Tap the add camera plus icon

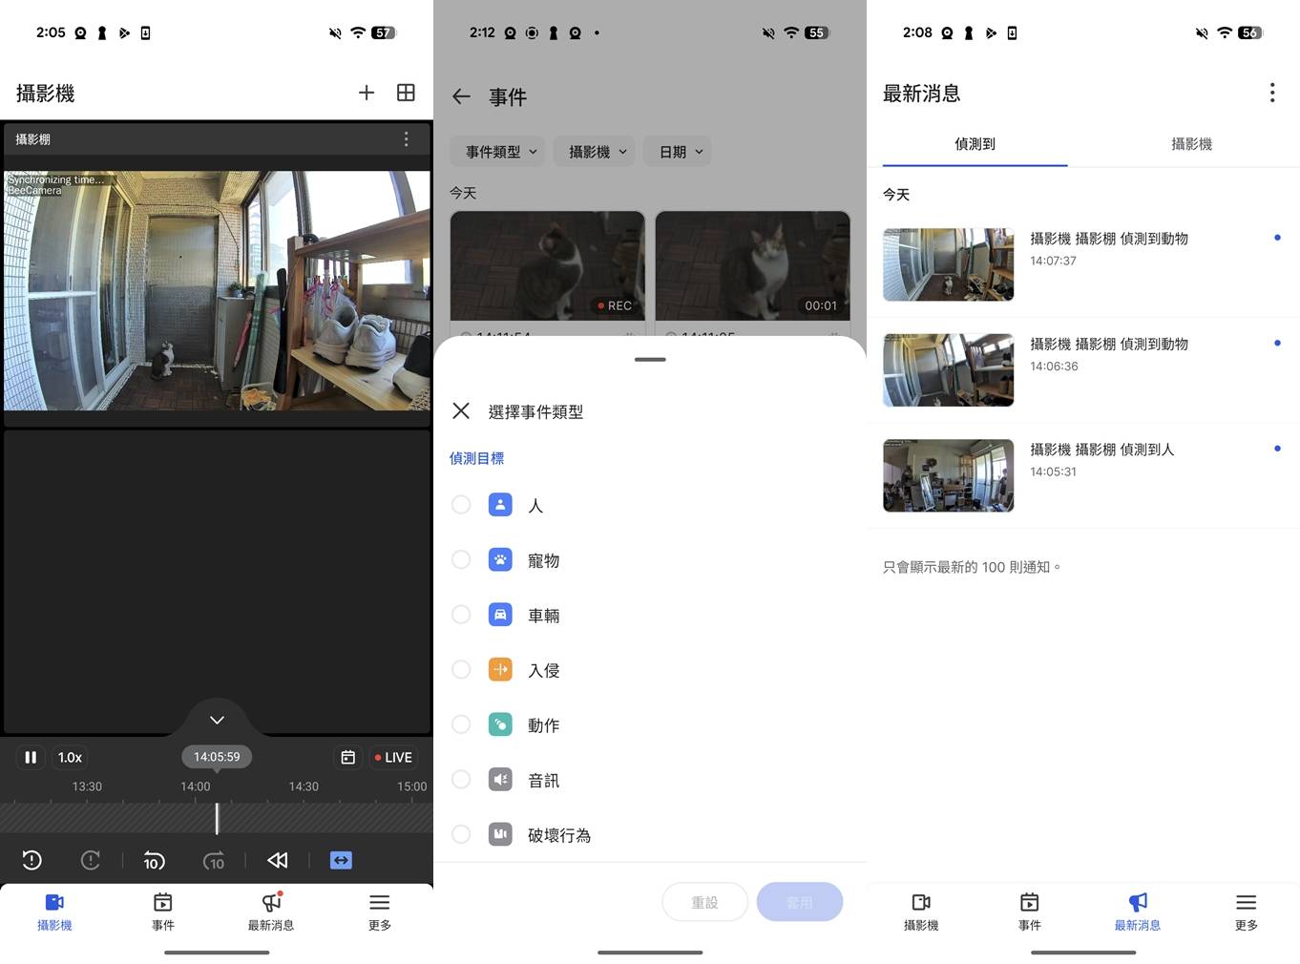point(367,93)
